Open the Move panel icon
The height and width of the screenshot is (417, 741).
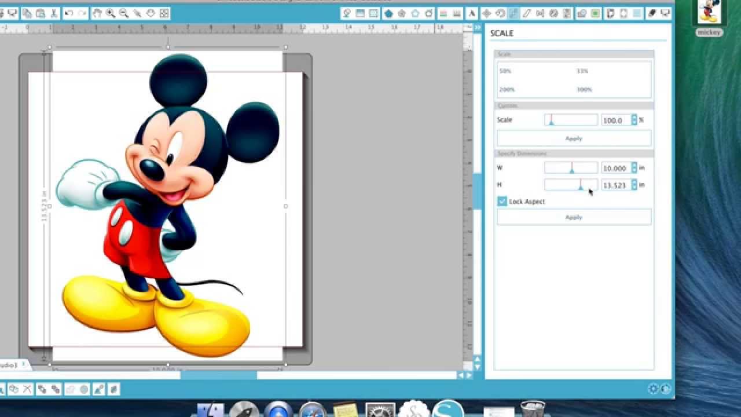pos(487,13)
